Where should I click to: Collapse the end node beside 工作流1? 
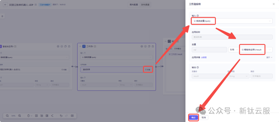(166, 41)
